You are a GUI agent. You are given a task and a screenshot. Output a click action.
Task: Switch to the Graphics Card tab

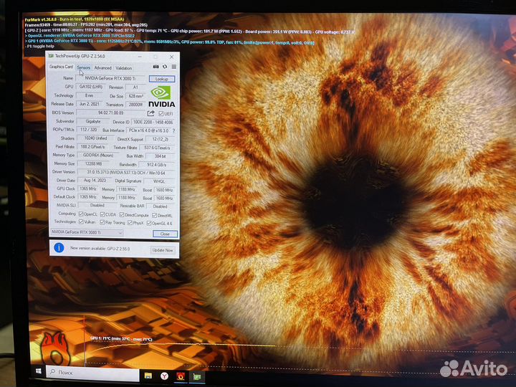tap(61, 67)
